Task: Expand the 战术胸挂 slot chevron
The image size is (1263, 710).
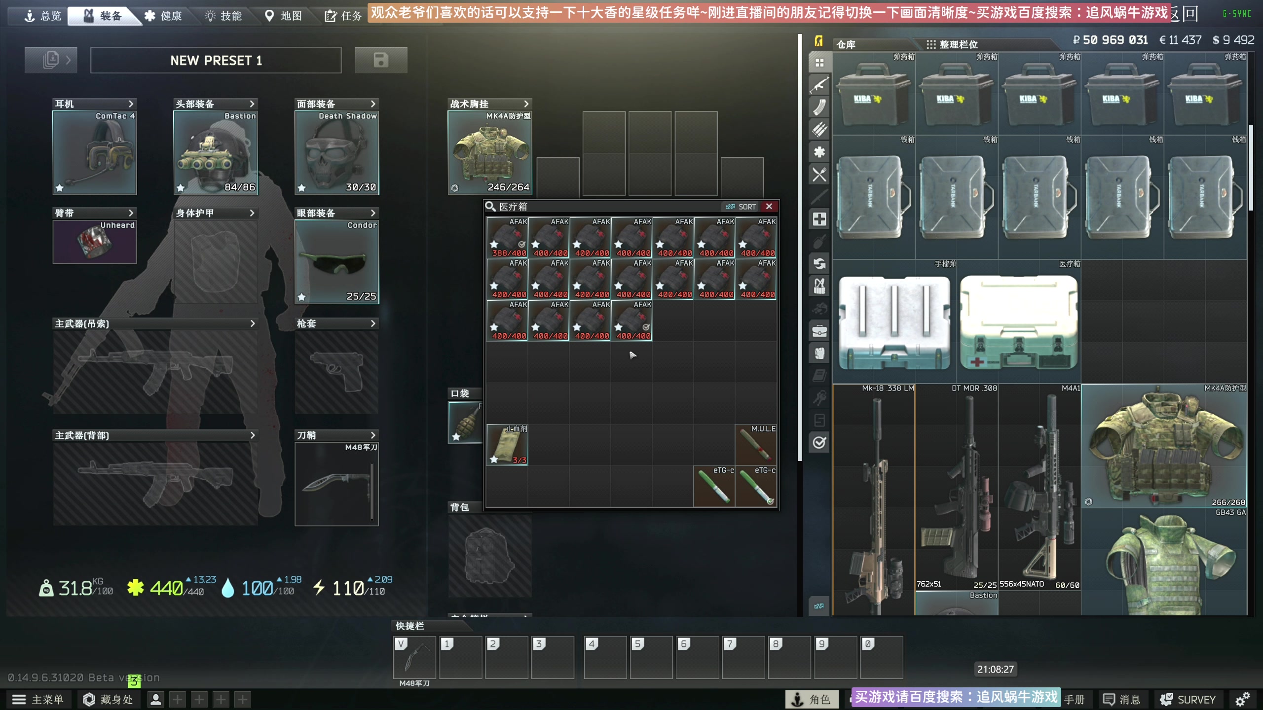Action: click(x=526, y=104)
